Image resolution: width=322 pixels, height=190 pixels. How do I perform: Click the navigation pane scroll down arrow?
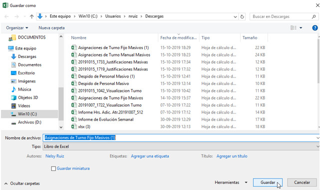[x=61, y=127]
